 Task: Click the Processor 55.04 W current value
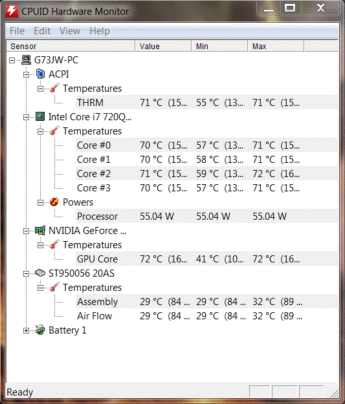[157, 217]
